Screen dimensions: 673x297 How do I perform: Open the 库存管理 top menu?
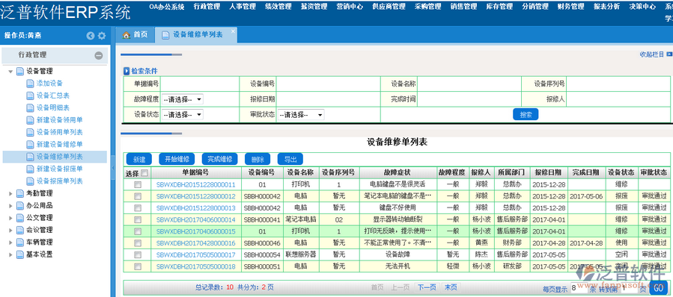499,7
